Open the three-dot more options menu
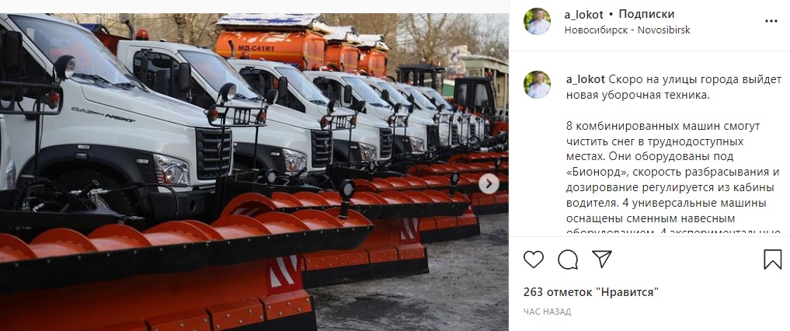The height and width of the screenshot is (331, 790). click(771, 21)
